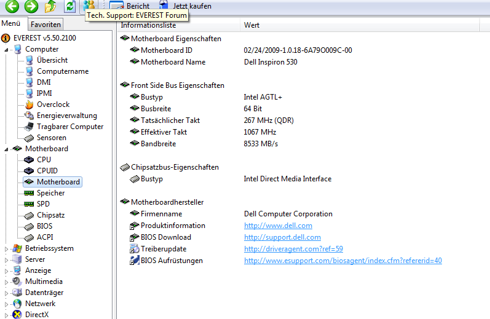Viewport: 490px width, 319px height.
Task: Select the Motherboard ID row
Action: coord(240,50)
